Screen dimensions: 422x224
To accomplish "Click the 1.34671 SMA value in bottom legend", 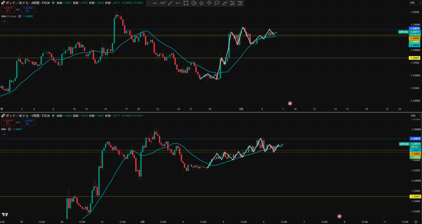I will 17,129.
